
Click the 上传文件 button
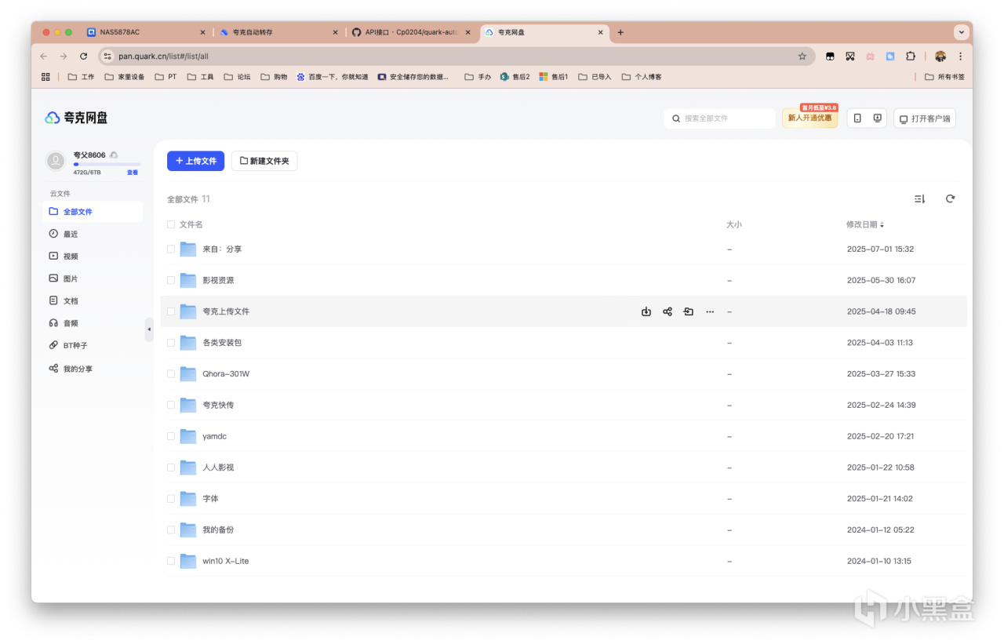point(195,161)
